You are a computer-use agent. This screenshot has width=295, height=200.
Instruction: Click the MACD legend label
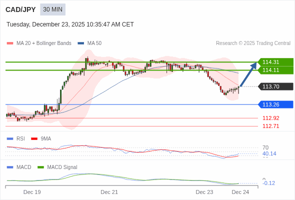tap(24, 167)
